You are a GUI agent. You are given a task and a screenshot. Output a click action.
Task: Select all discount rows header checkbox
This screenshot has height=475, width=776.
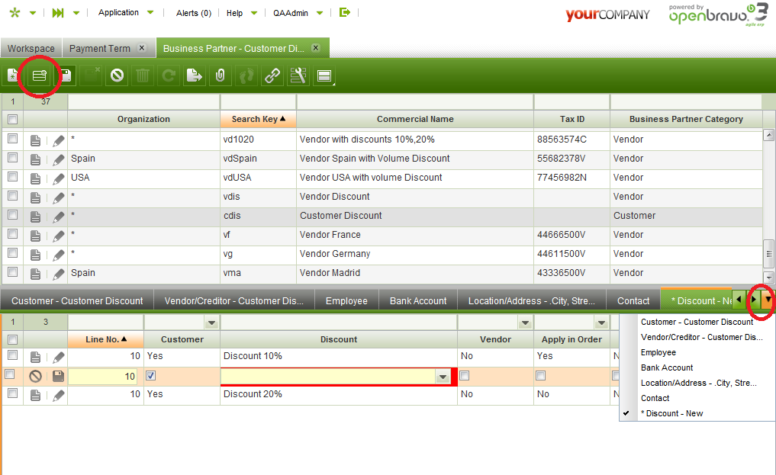point(12,339)
